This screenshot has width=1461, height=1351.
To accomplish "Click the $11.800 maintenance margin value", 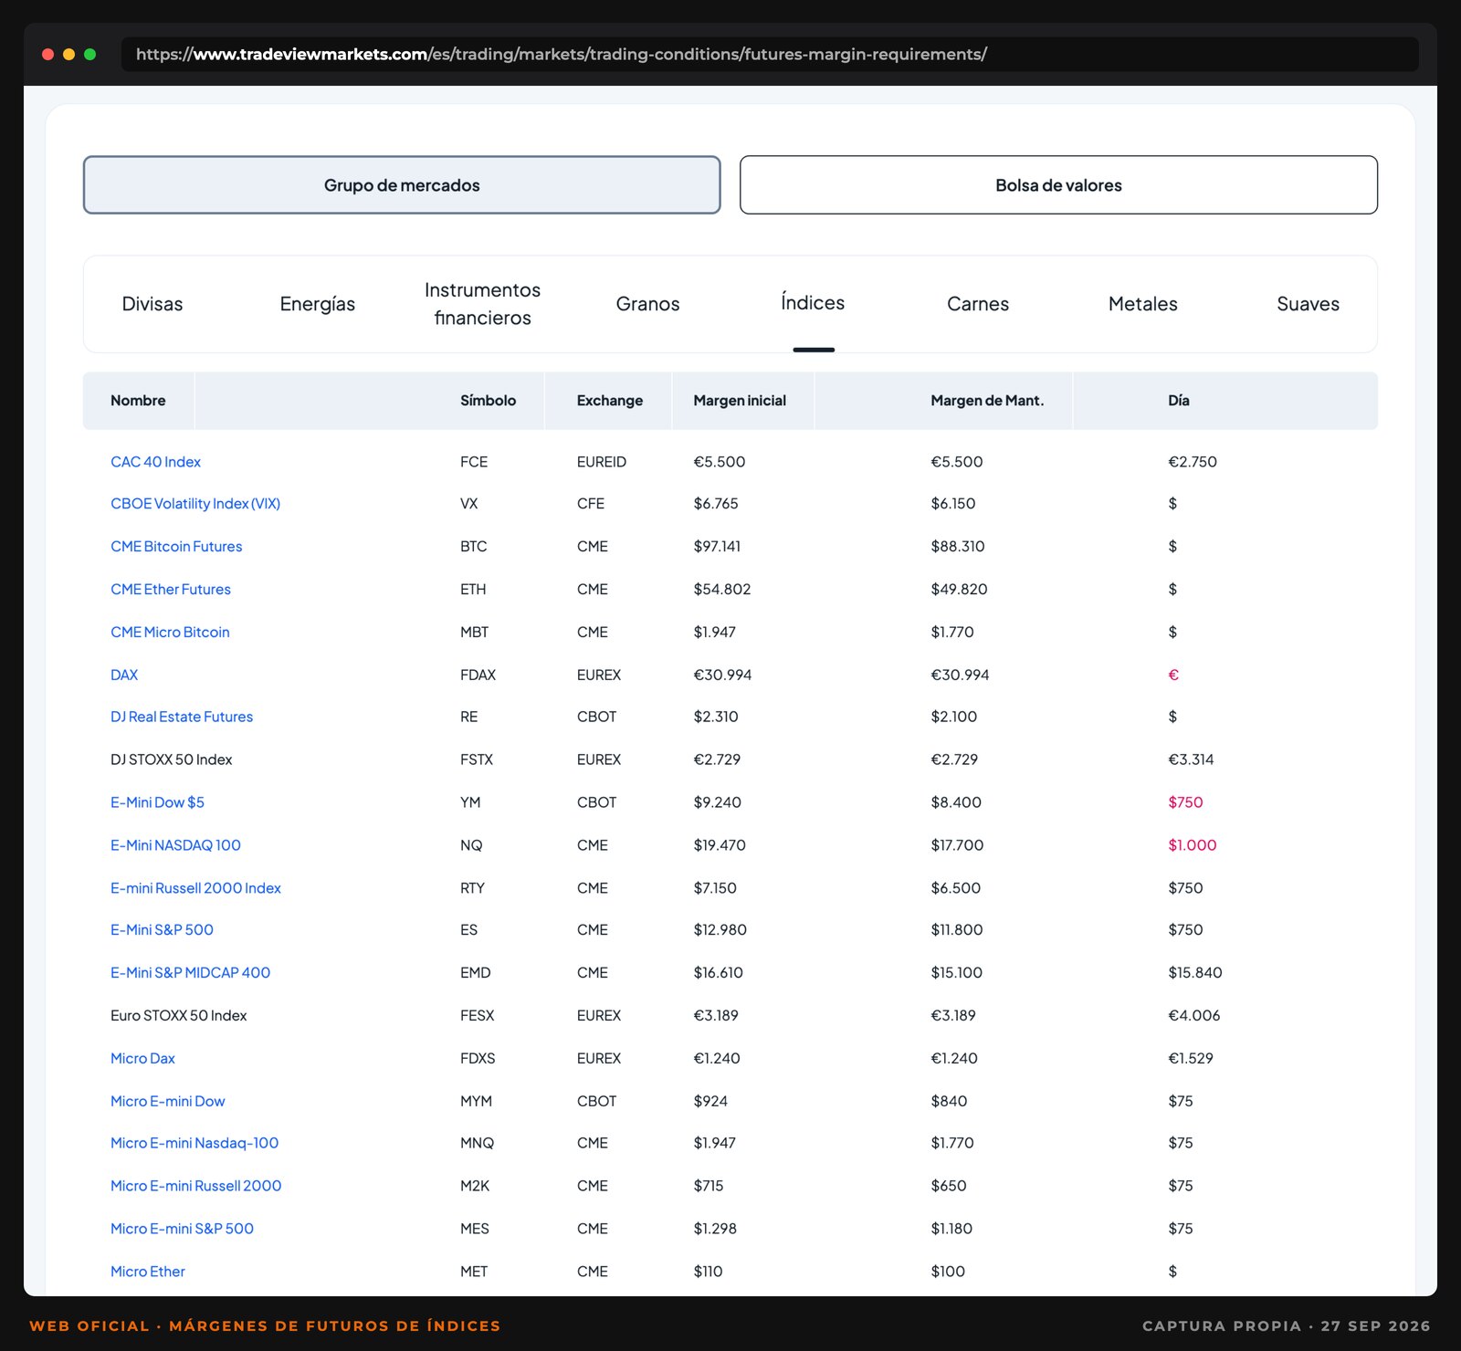I will pos(957,930).
